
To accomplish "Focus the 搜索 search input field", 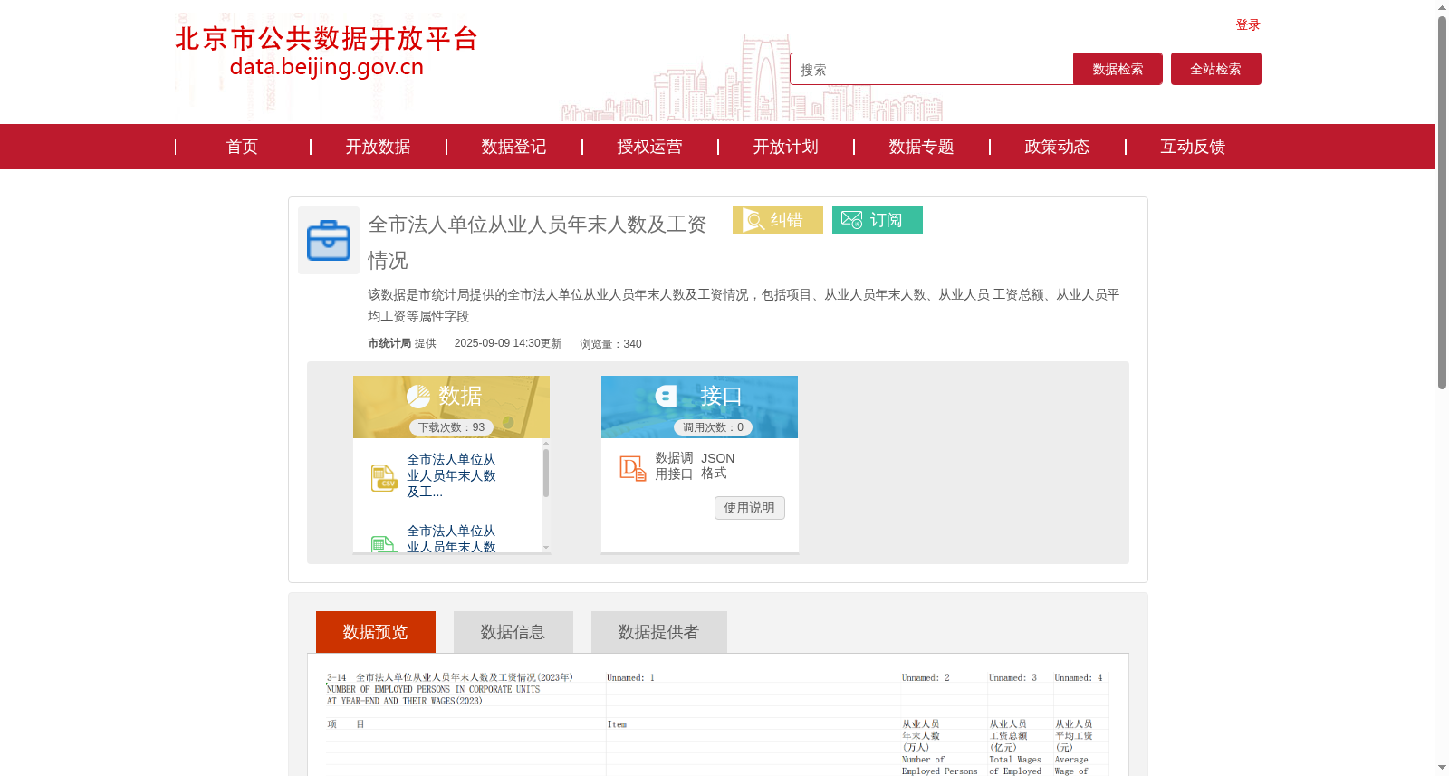I will (x=932, y=69).
